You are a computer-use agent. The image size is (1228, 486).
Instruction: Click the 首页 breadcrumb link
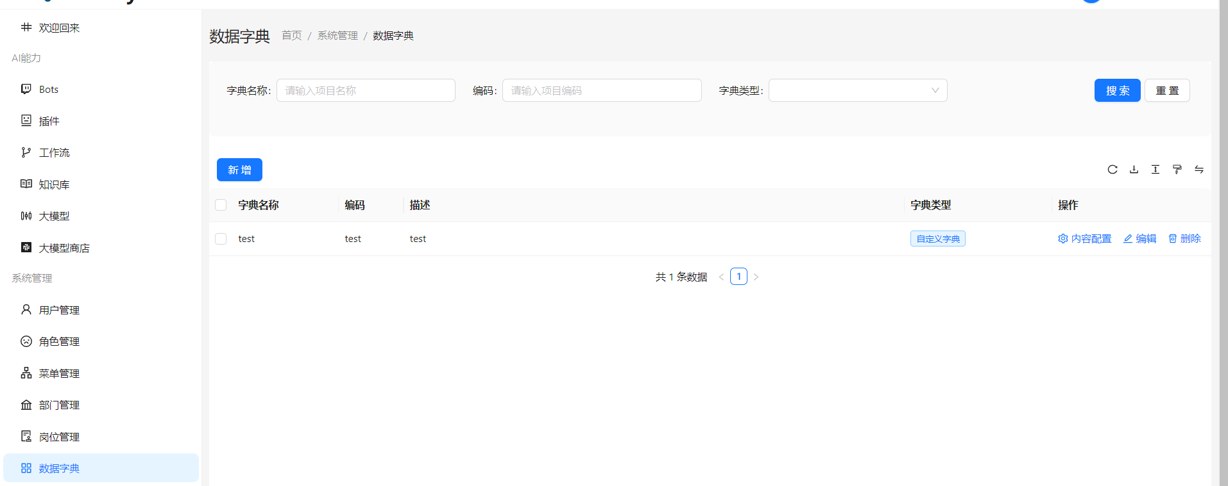pyautogui.click(x=291, y=36)
